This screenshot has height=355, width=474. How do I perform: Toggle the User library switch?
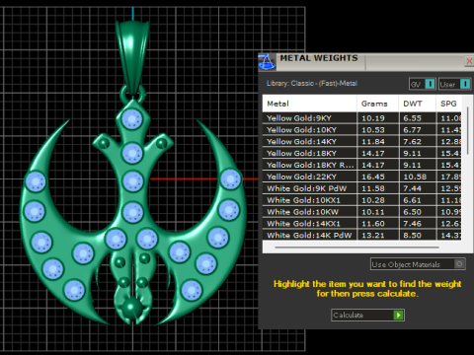(454, 84)
